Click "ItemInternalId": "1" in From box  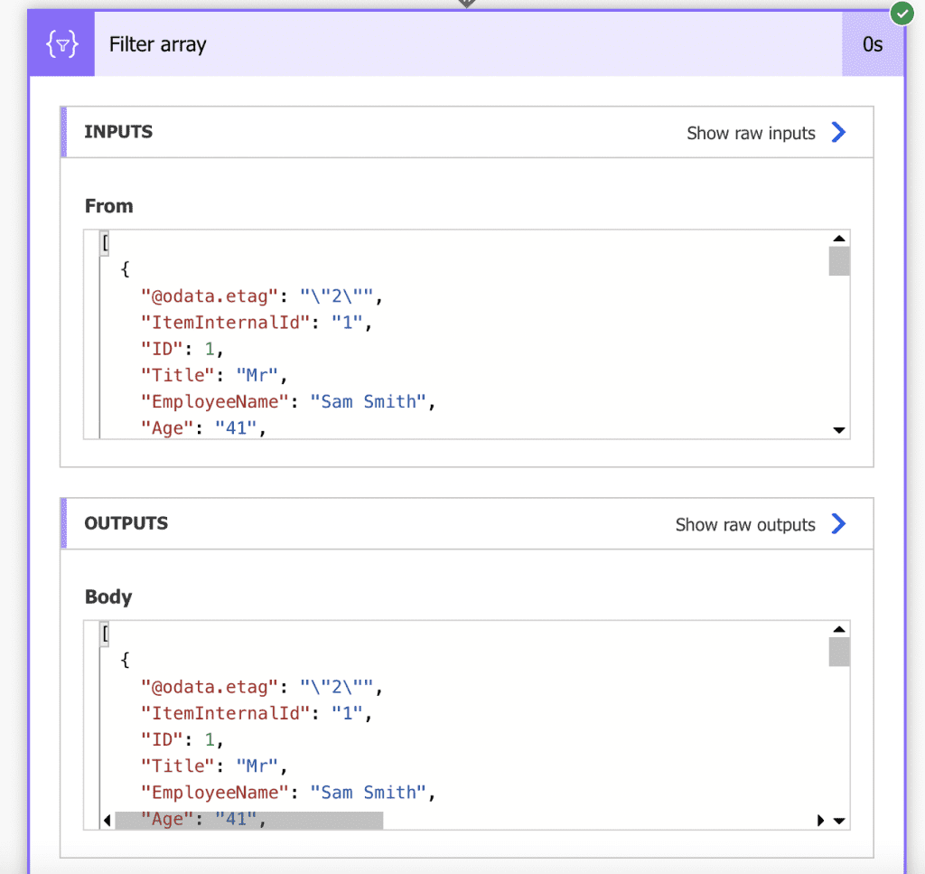point(257,323)
